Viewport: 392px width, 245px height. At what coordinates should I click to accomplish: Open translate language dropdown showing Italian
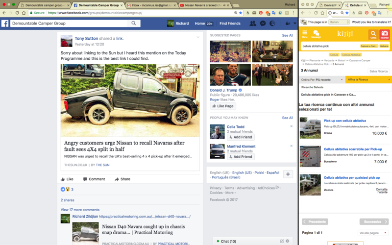point(339,22)
